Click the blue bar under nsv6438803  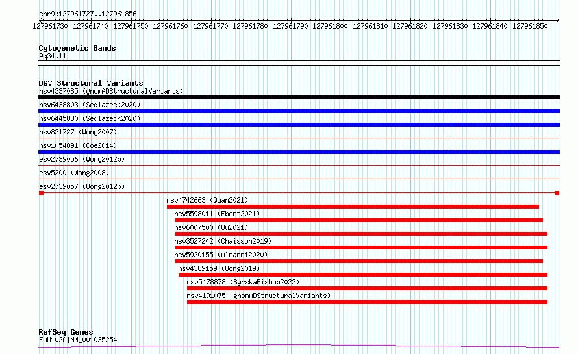click(299, 111)
